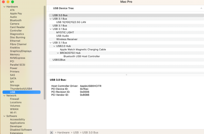Open Apple Pay in the sidebar
The height and width of the screenshot is (134, 204).
16,14
